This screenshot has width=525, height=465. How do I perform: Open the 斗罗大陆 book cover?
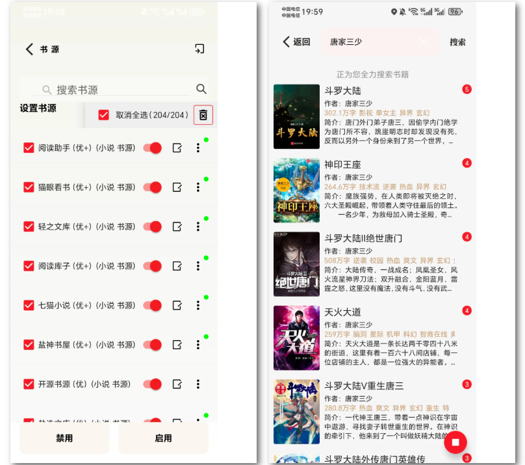[296, 116]
